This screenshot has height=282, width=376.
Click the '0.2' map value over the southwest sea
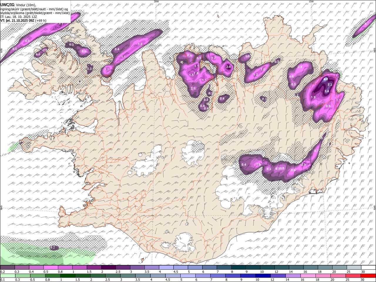coord(53,248)
